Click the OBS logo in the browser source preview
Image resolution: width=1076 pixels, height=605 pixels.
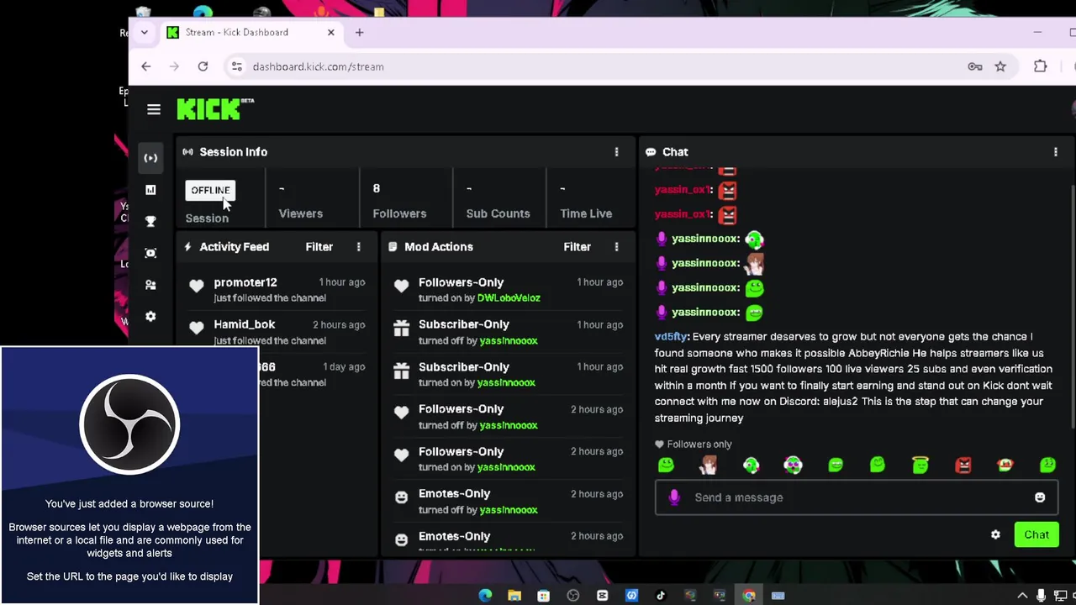click(x=129, y=424)
